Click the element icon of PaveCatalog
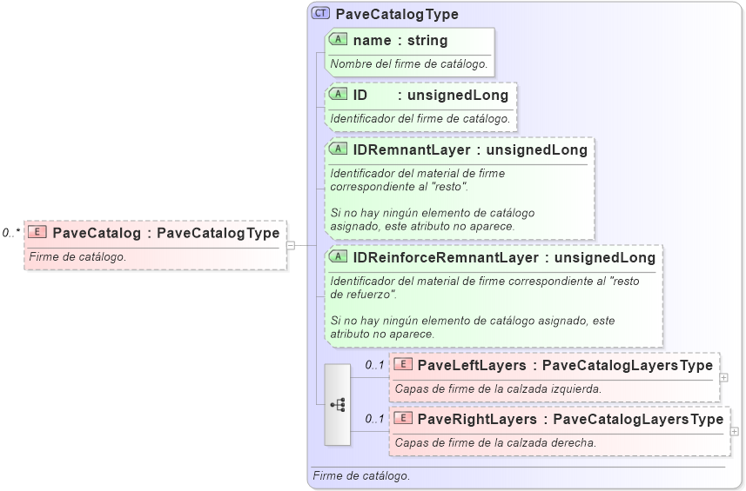This screenshot has height=491, width=746. pos(37,232)
